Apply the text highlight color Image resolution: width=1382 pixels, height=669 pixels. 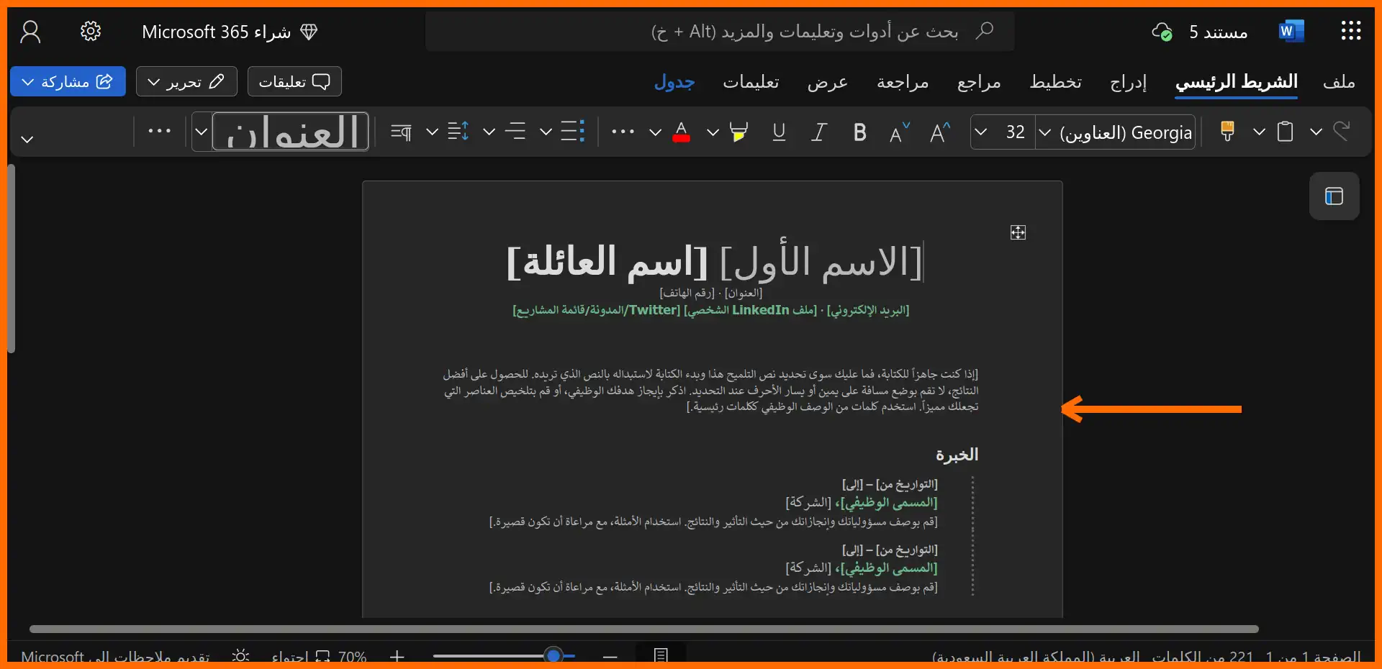[x=739, y=132]
